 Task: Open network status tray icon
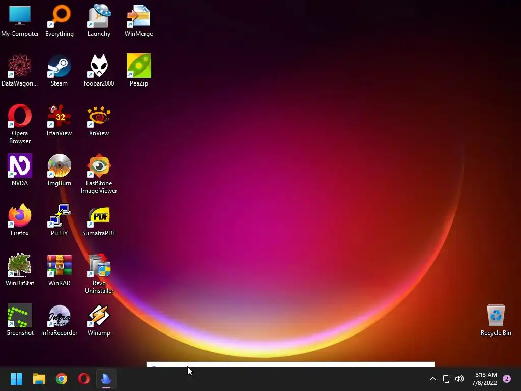pos(447,379)
